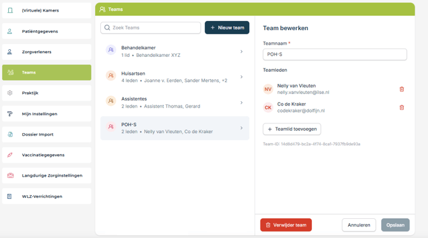
Task: Open Langdurige Zorginstellingen menu item
Action: click(47, 175)
